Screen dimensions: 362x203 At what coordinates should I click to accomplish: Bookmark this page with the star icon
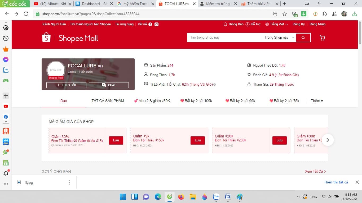285,14
